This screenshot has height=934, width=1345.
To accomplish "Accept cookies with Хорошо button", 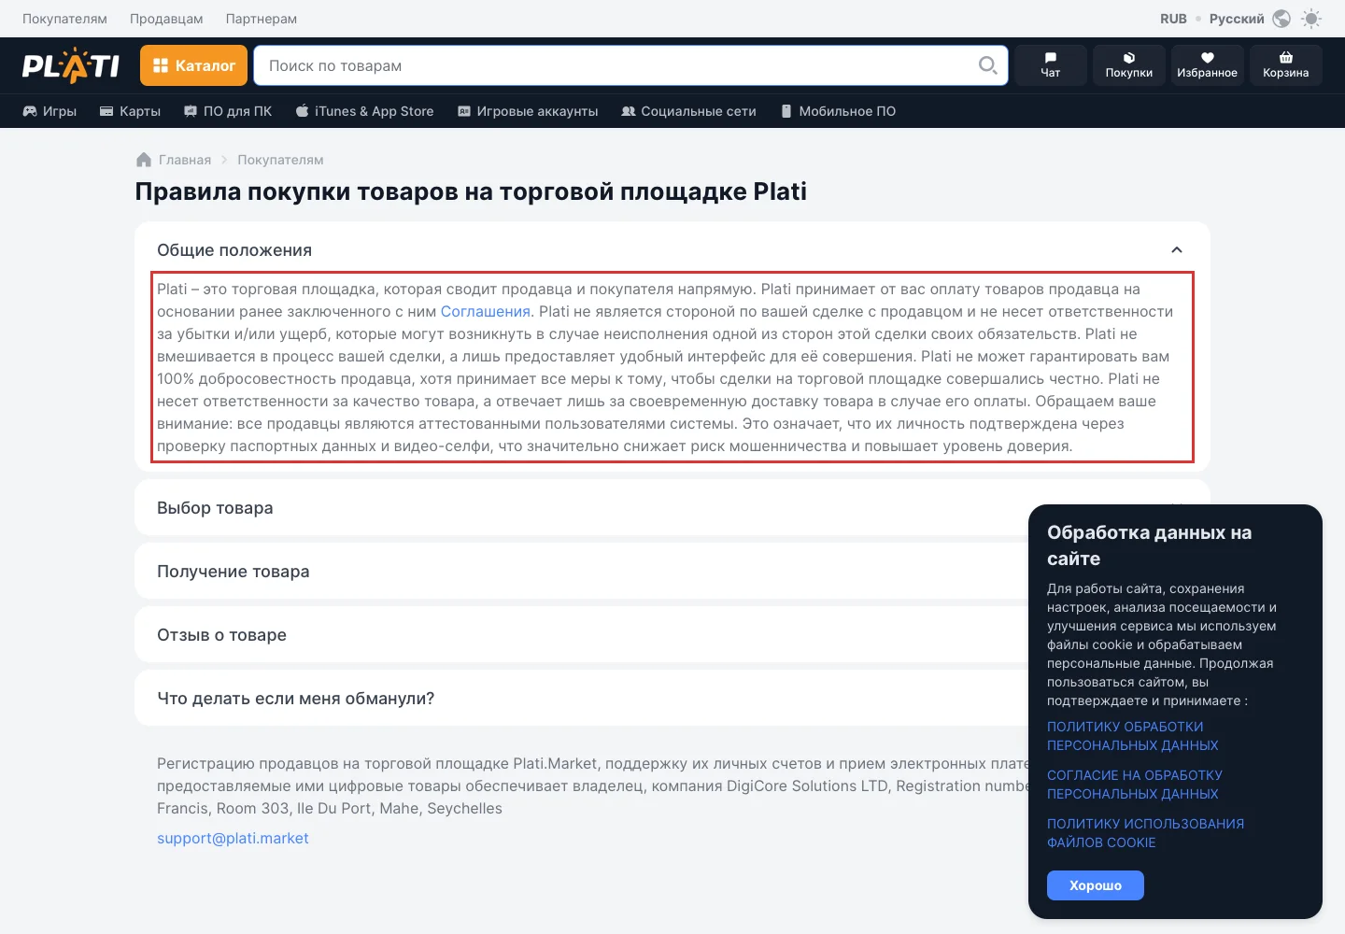I will point(1096,885).
